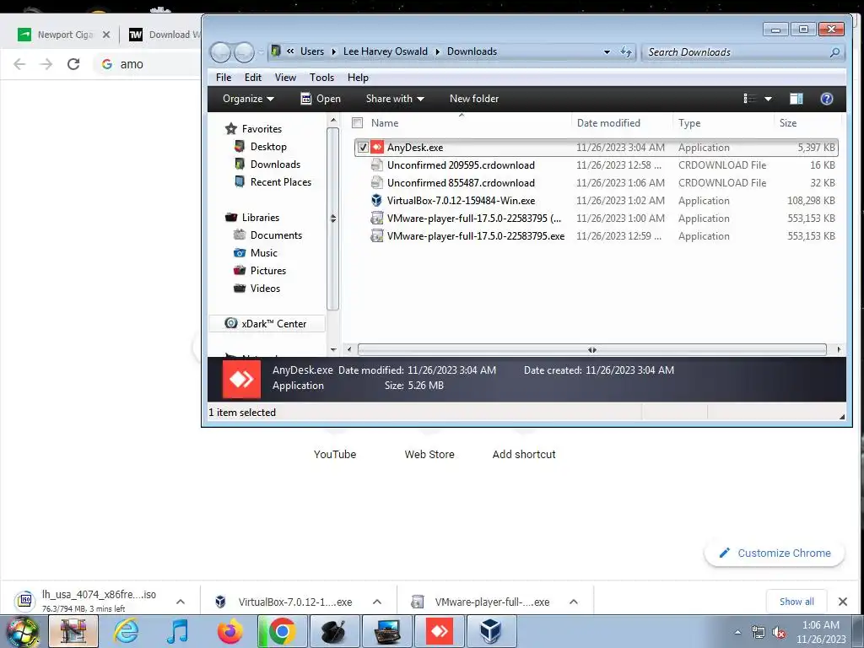
Task: Sort by Date modified column
Action: pyautogui.click(x=608, y=123)
